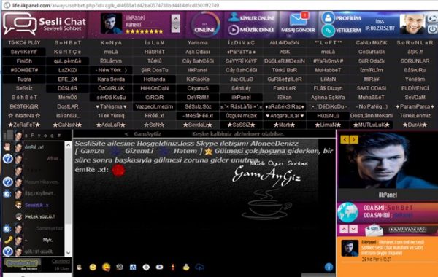This screenshot has height=277, width=438.
Task: Click the tongue-out emoji icon
Action: (x=106, y=268)
